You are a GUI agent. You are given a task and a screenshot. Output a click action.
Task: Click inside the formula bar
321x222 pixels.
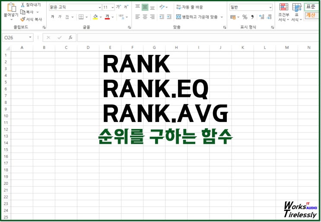click(198, 38)
